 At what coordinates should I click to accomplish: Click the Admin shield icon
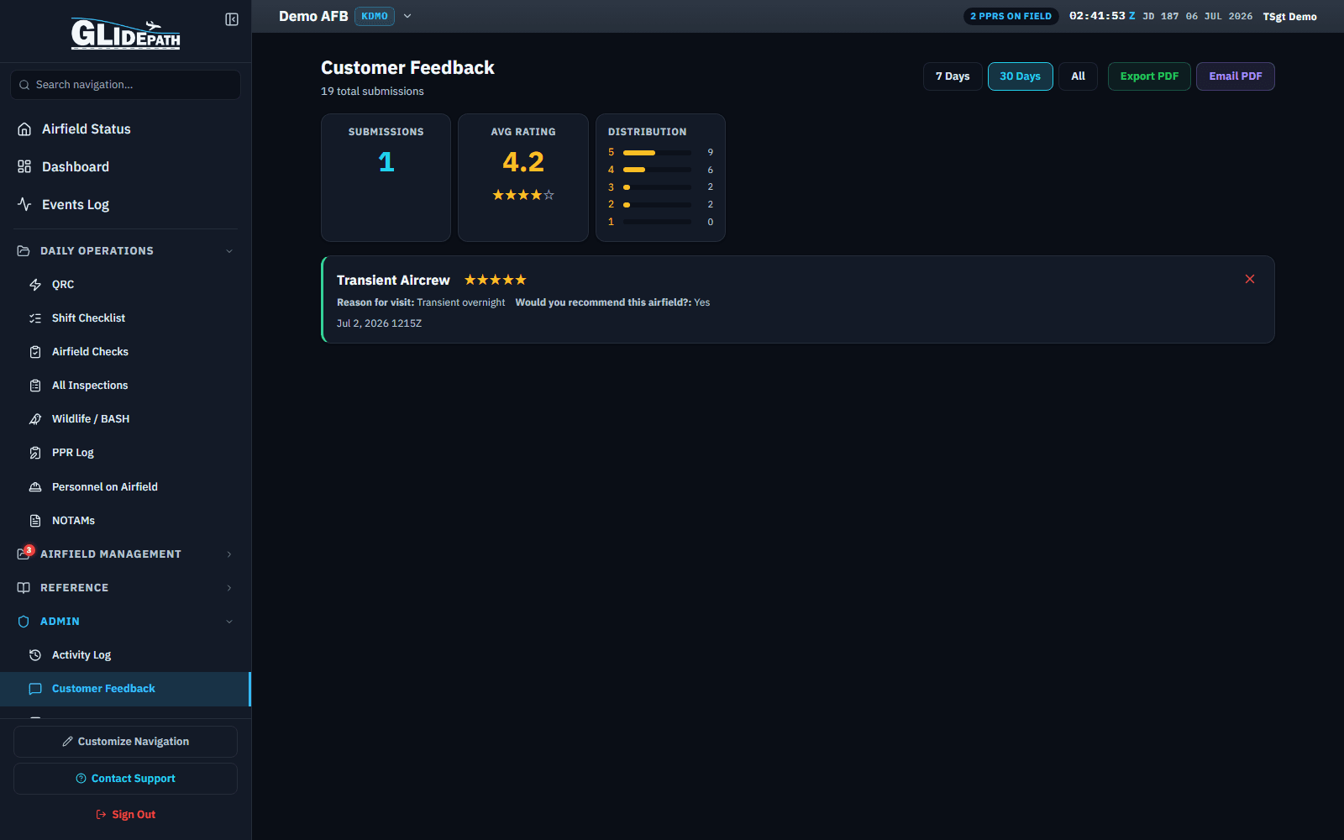pos(24,622)
